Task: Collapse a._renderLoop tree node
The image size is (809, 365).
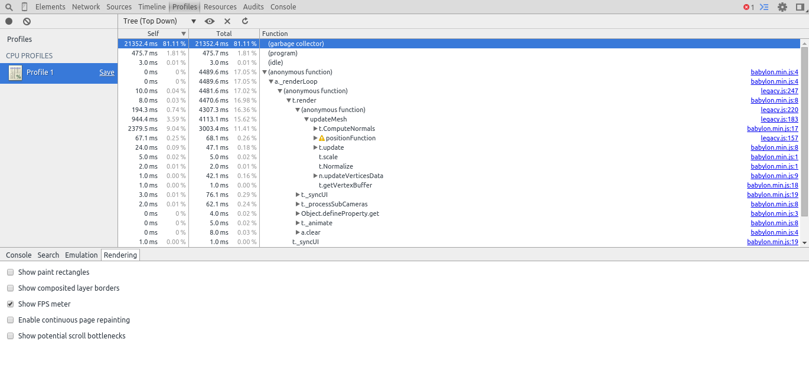Action: [x=271, y=81]
